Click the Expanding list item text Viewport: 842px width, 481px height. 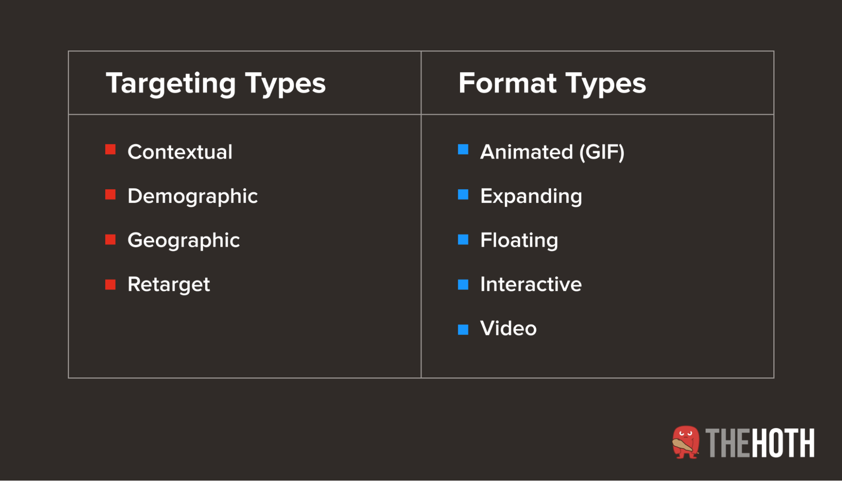(531, 197)
